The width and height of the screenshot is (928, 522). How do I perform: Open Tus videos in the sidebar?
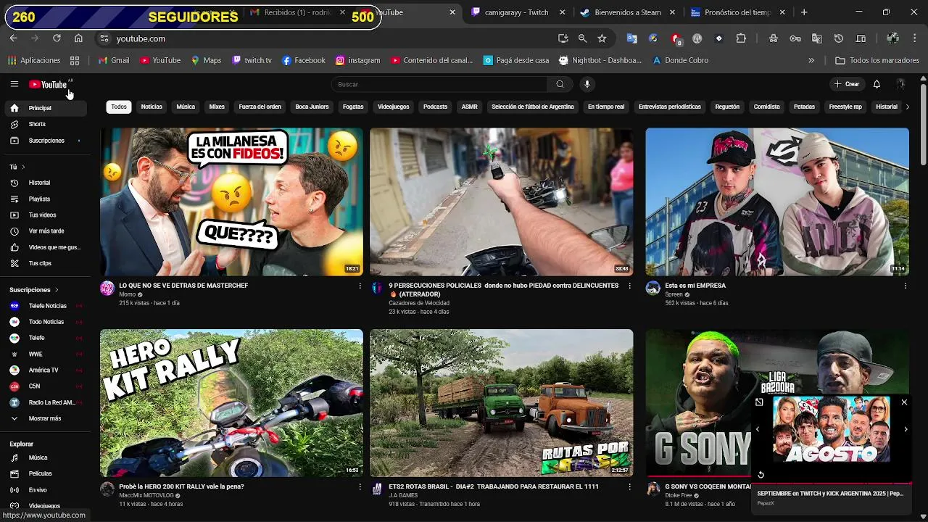coord(46,215)
